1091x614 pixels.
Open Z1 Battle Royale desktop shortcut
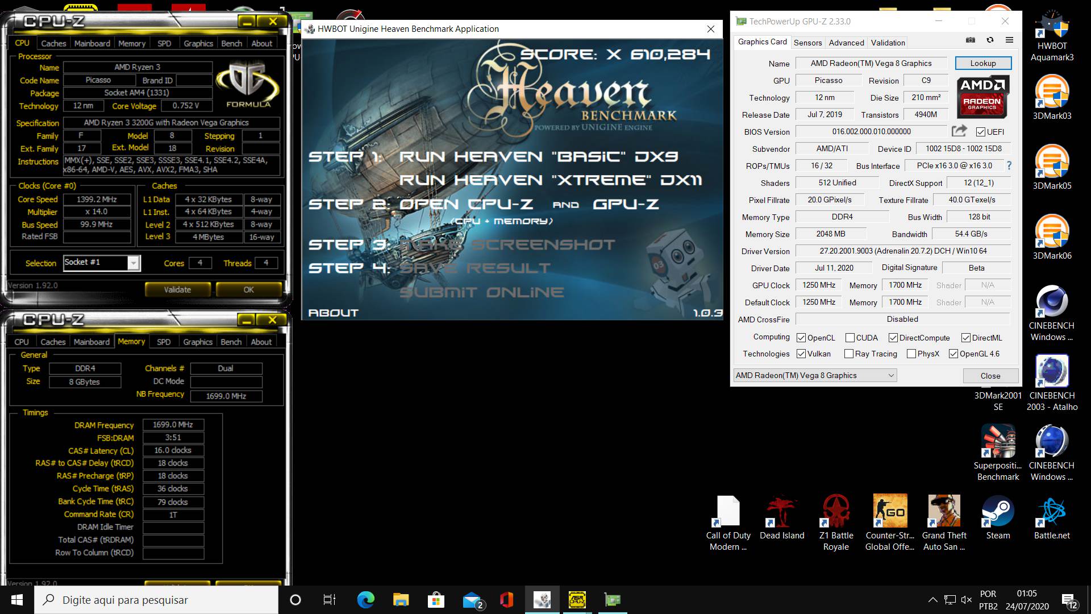click(836, 523)
